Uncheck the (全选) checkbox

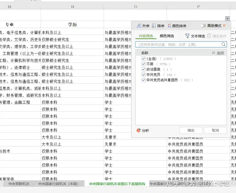(x=144, y=59)
